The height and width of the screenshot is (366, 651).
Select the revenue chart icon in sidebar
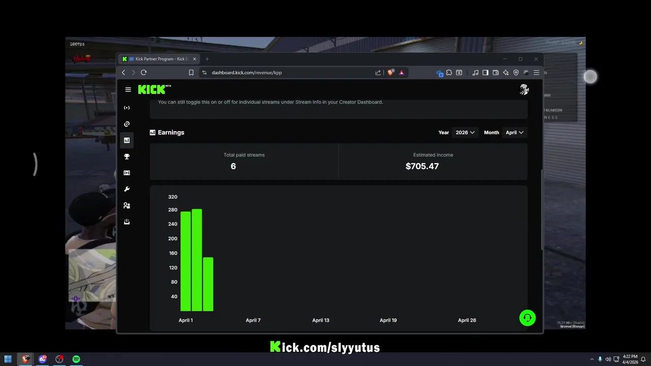(x=127, y=140)
